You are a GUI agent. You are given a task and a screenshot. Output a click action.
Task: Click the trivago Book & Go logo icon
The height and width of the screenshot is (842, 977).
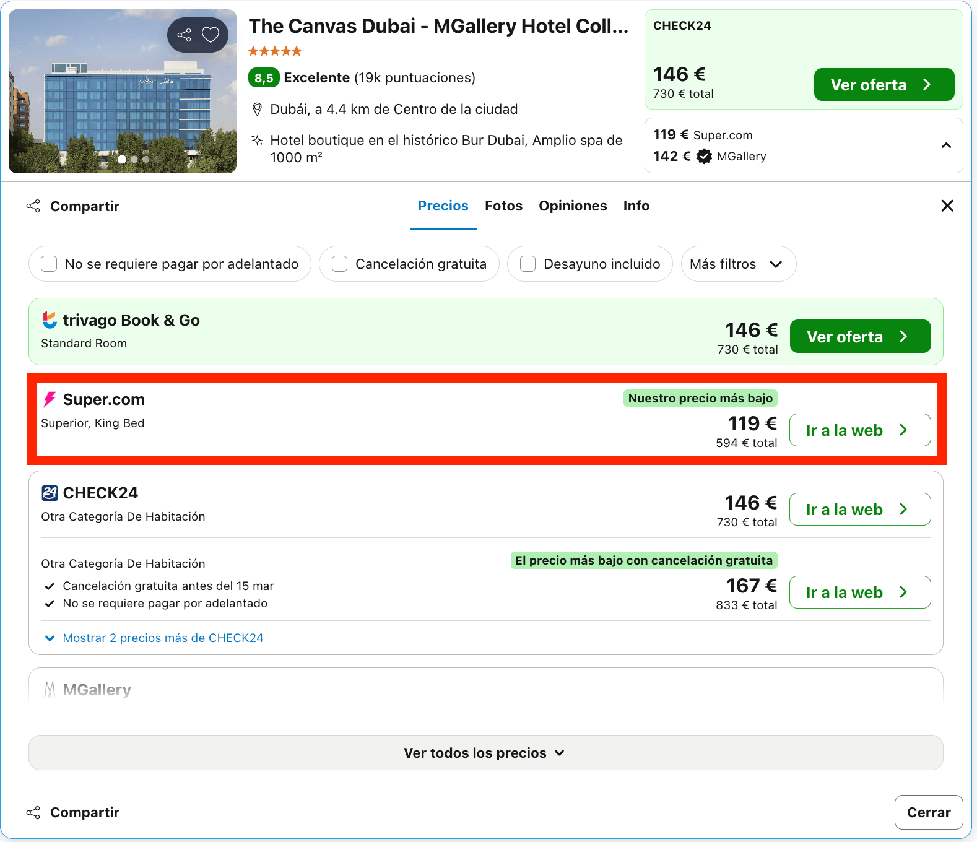click(50, 320)
